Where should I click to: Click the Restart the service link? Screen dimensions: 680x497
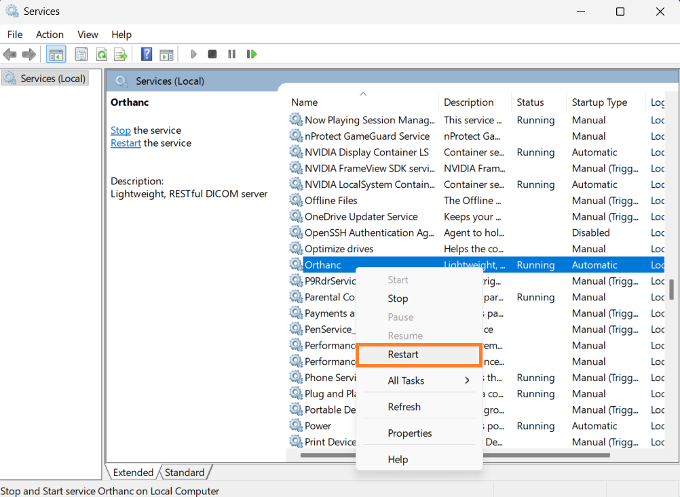point(126,143)
